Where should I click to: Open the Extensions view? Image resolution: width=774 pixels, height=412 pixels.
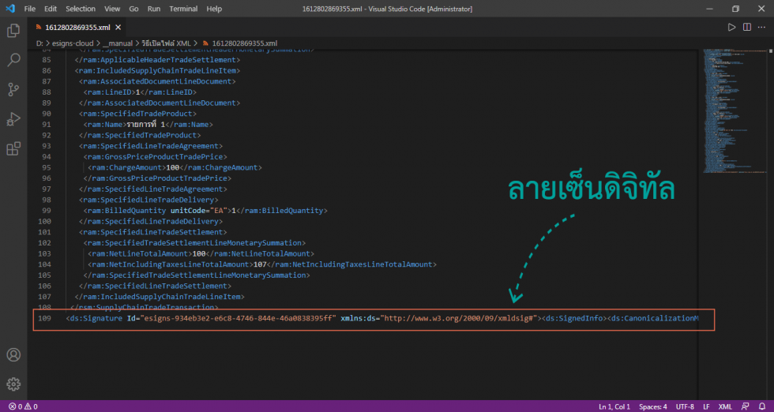pyautogui.click(x=13, y=148)
